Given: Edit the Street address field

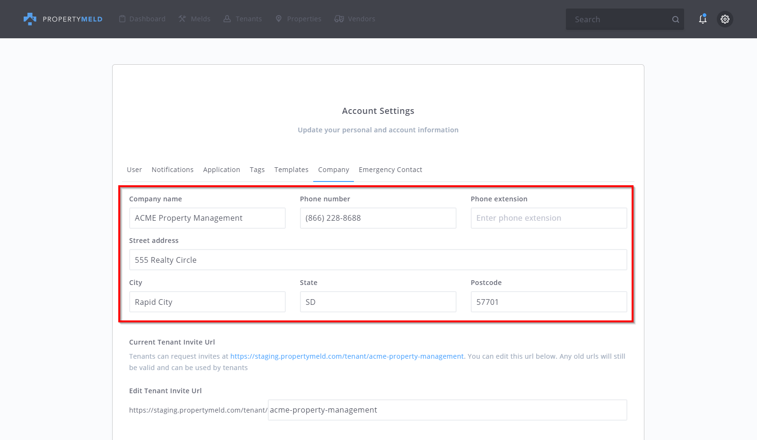Looking at the screenshot, I should [378, 260].
